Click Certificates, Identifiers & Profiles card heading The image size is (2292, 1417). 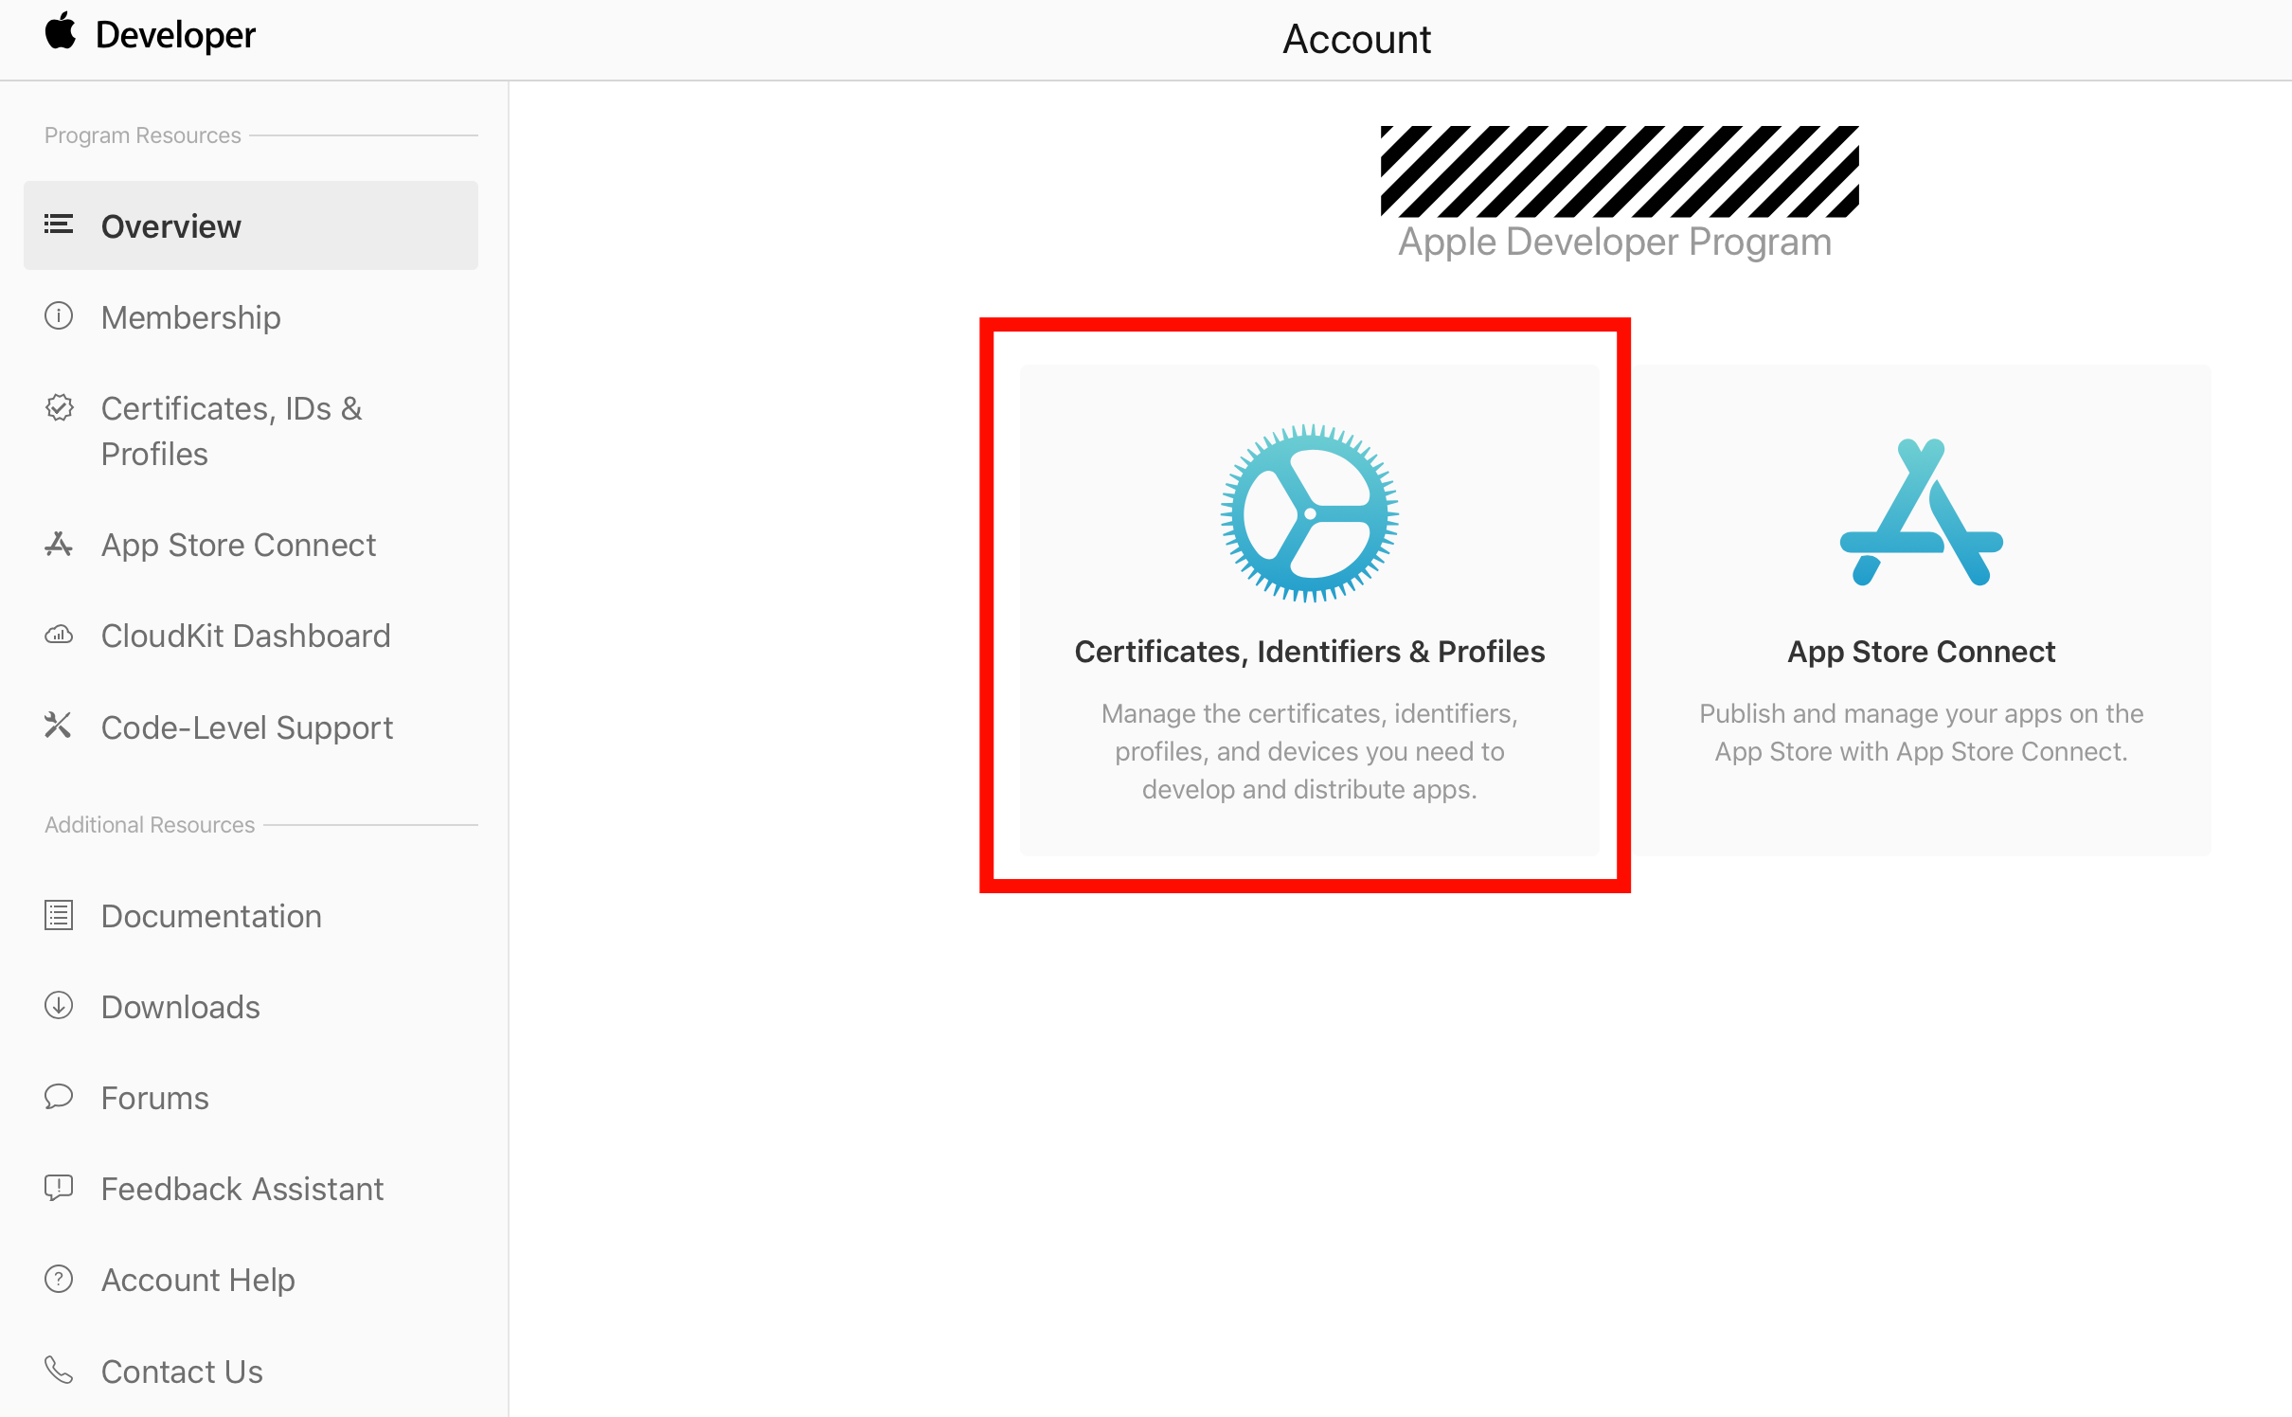pos(1309,652)
